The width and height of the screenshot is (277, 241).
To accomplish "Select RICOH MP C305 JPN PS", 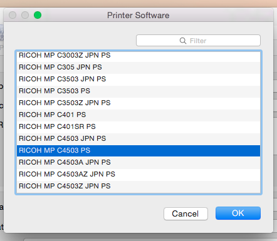I will [x=138, y=68].
